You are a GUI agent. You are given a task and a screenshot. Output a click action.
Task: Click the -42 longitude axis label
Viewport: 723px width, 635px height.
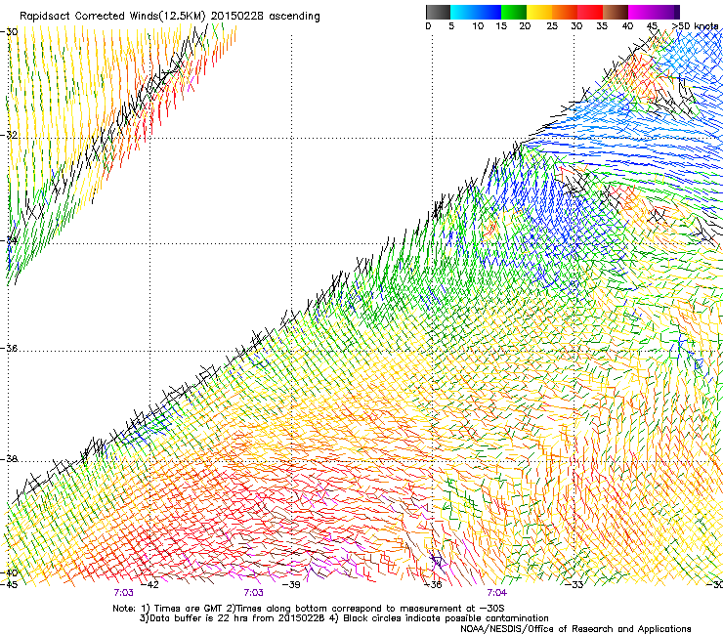[x=149, y=584]
